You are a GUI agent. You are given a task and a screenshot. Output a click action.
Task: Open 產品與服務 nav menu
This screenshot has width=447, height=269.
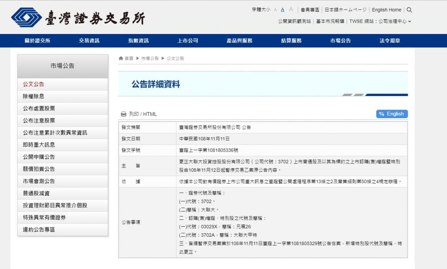pos(240,41)
